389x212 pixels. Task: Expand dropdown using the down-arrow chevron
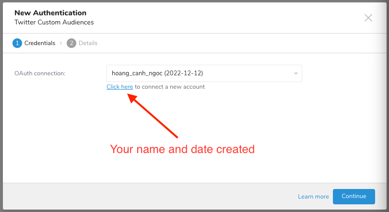(x=295, y=73)
